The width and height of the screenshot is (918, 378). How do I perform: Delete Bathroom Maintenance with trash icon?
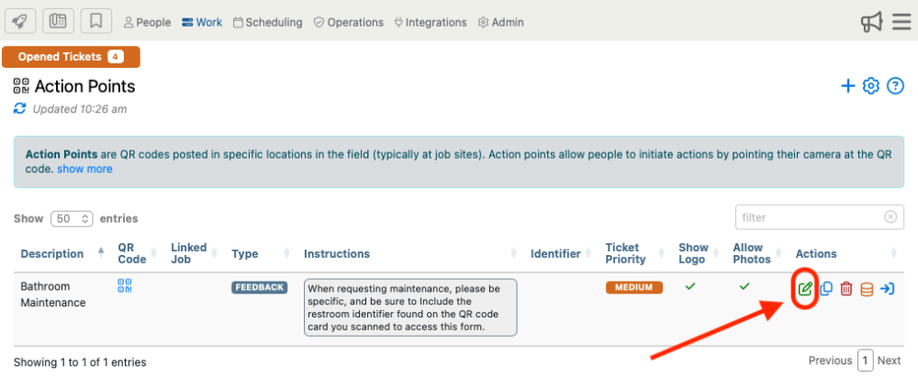846,289
